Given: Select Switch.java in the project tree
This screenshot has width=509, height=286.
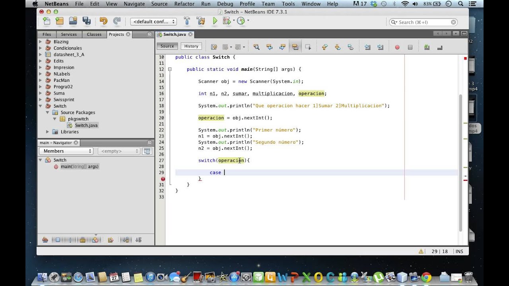Looking at the screenshot, I should (x=86, y=125).
